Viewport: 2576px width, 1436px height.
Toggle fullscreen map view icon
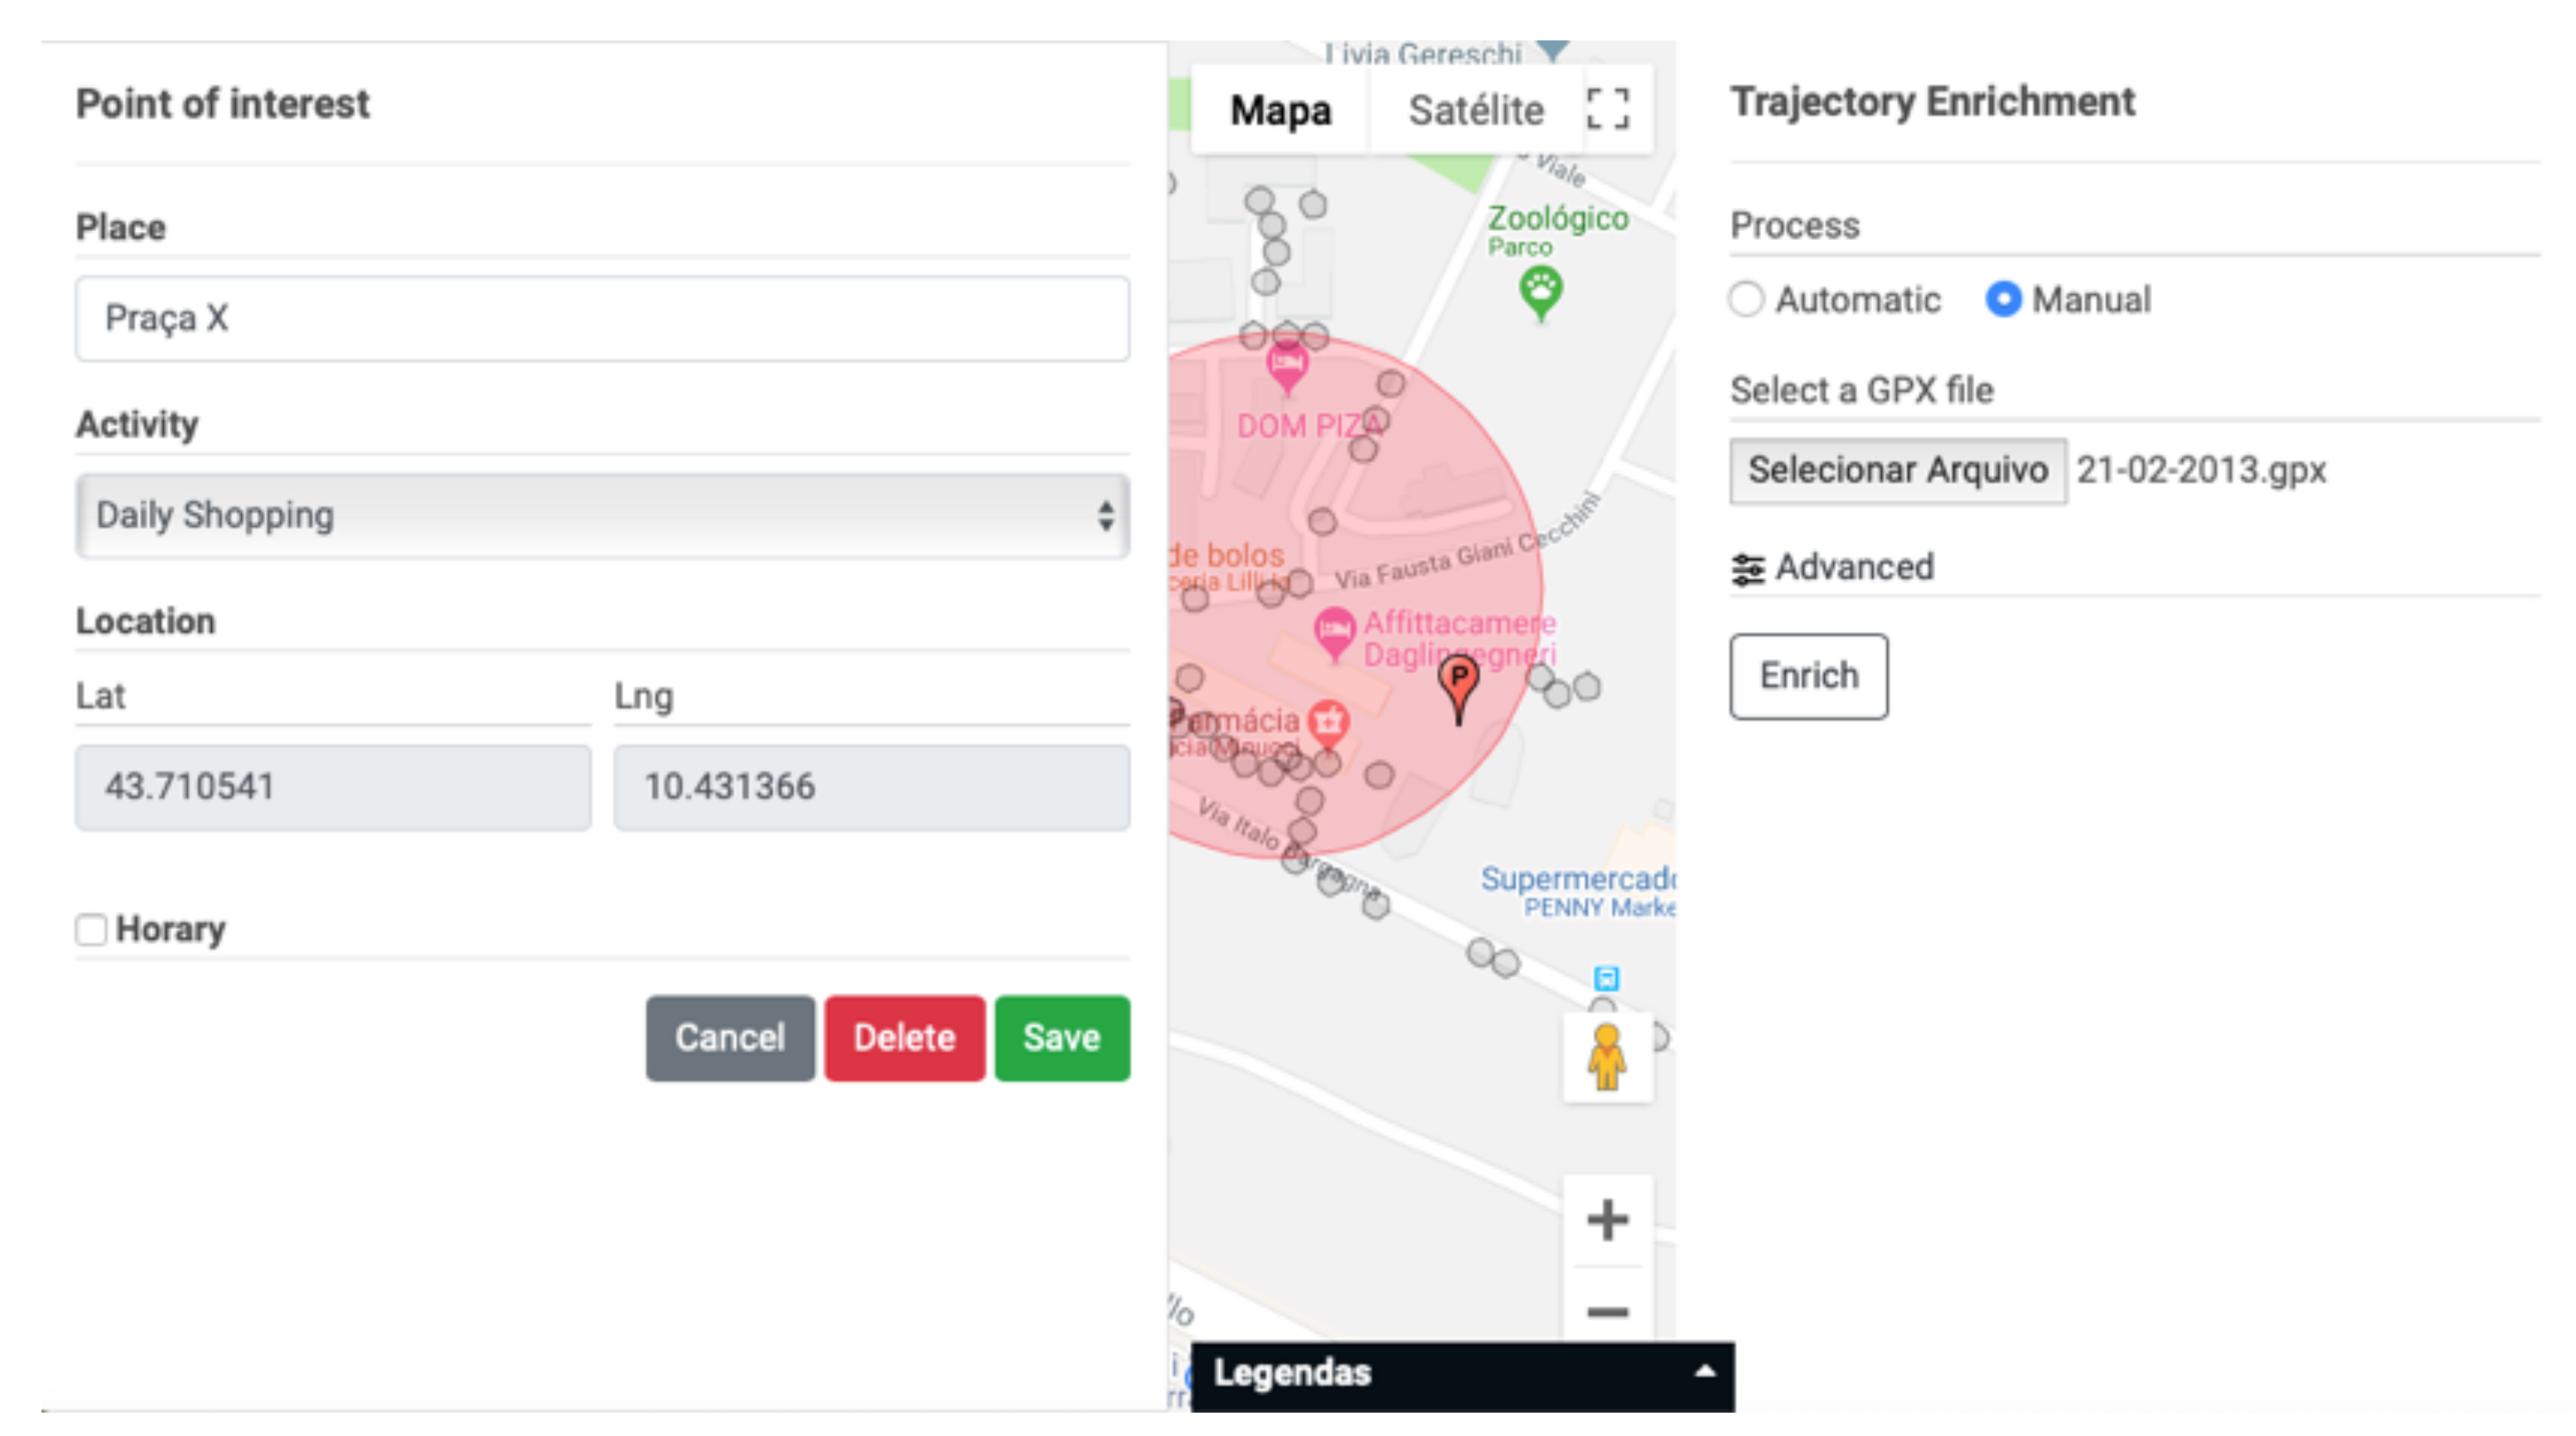1607,109
